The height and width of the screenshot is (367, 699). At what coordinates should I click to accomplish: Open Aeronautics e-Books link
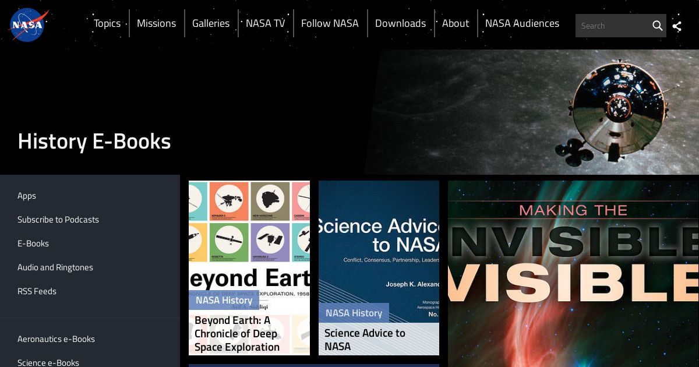click(56, 339)
